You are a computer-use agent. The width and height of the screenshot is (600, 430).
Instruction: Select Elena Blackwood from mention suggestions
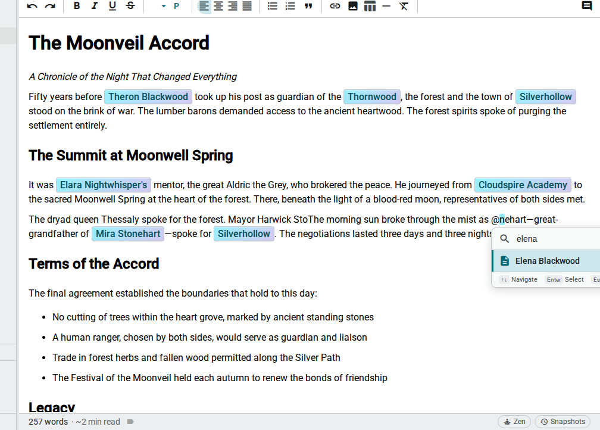click(x=546, y=261)
